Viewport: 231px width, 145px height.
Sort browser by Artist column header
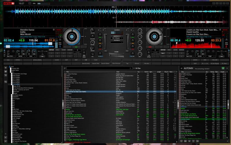[126, 72]
